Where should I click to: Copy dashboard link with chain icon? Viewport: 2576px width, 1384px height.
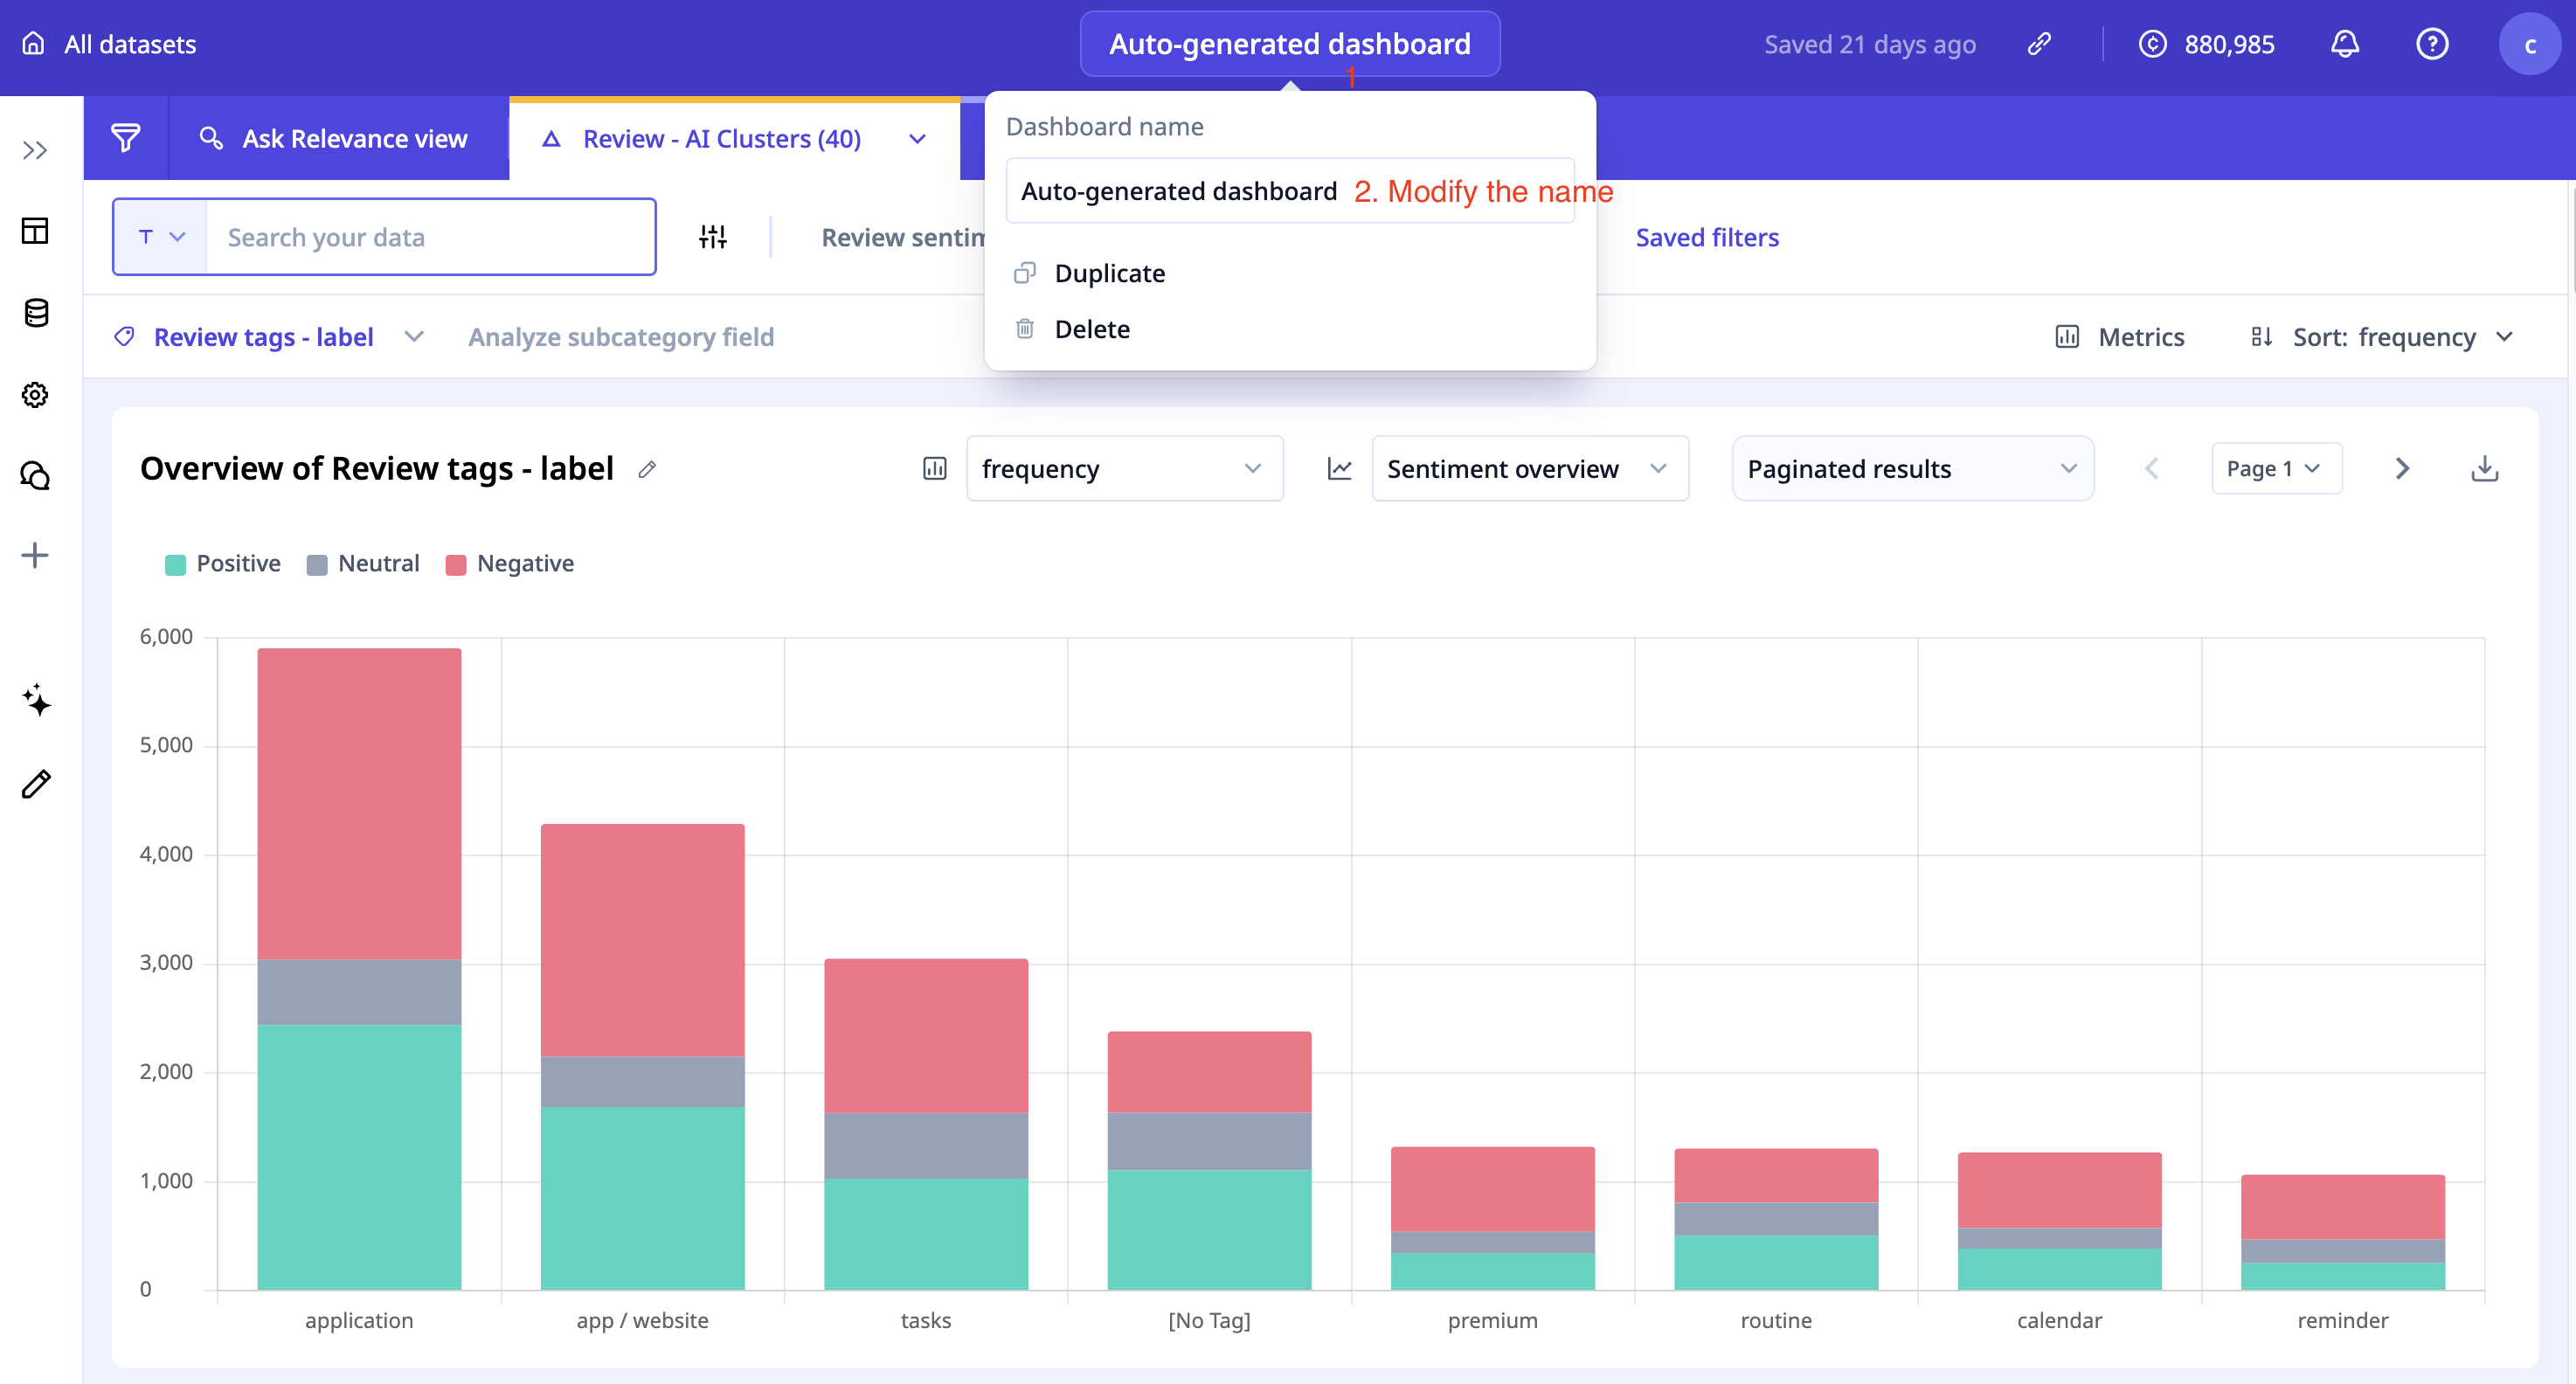[2039, 44]
